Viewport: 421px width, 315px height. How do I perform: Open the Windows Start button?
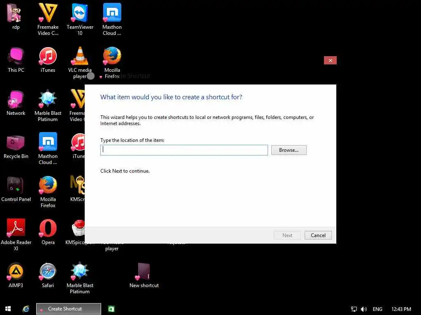[x=8, y=309]
